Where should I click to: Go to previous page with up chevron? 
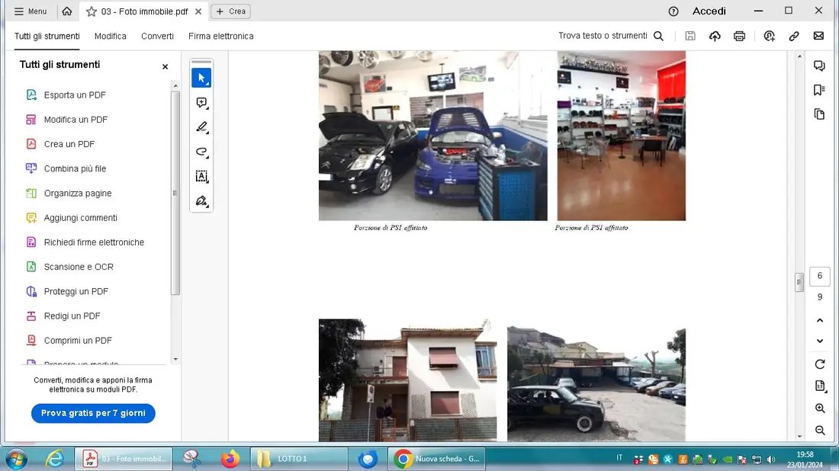[820, 320]
